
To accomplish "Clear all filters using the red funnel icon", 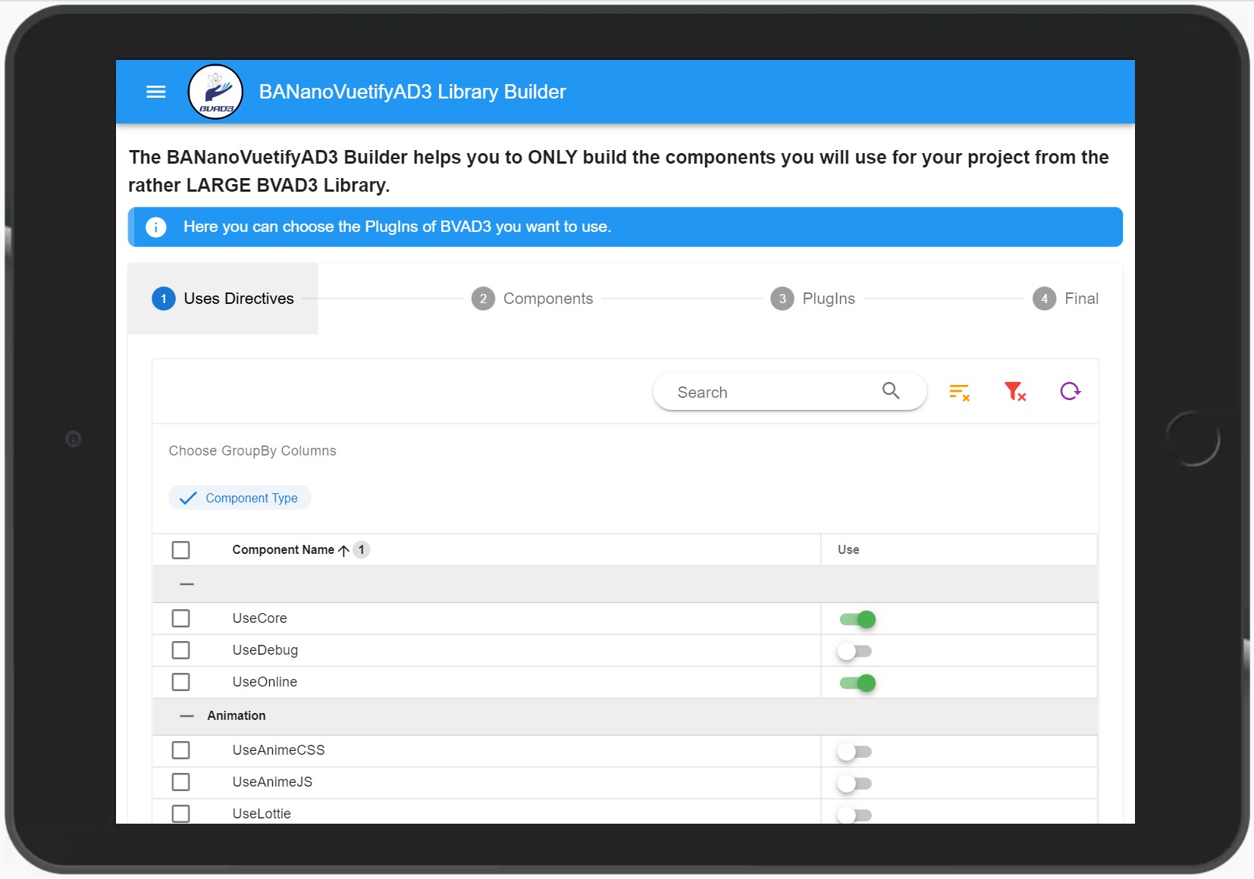I will pyautogui.click(x=1014, y=392).
